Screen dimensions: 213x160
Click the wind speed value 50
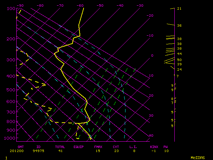(179, 60)
